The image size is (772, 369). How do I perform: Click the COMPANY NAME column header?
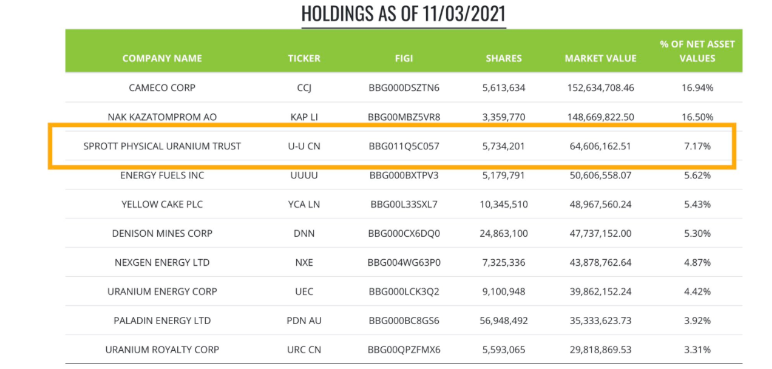point(162,58)
